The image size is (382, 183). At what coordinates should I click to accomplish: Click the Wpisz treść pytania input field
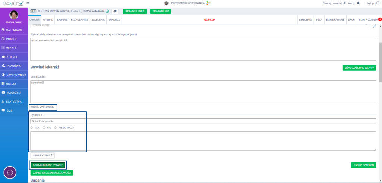point(203,121)
